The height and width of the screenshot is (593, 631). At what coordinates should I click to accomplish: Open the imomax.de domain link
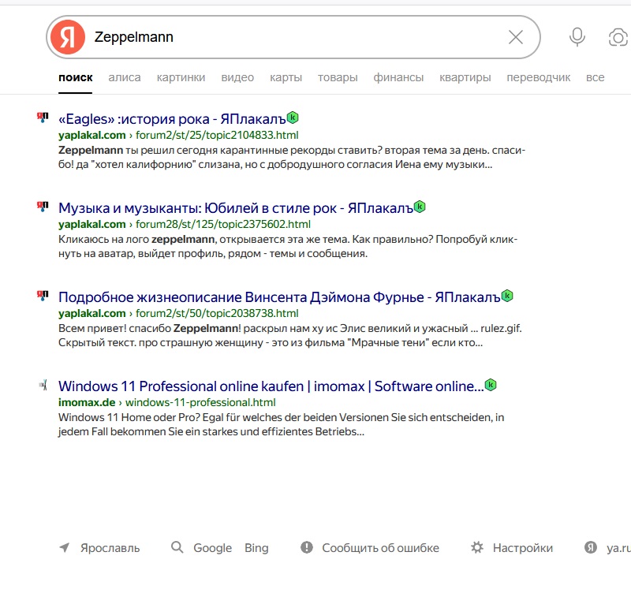click(x=87, y=402)
